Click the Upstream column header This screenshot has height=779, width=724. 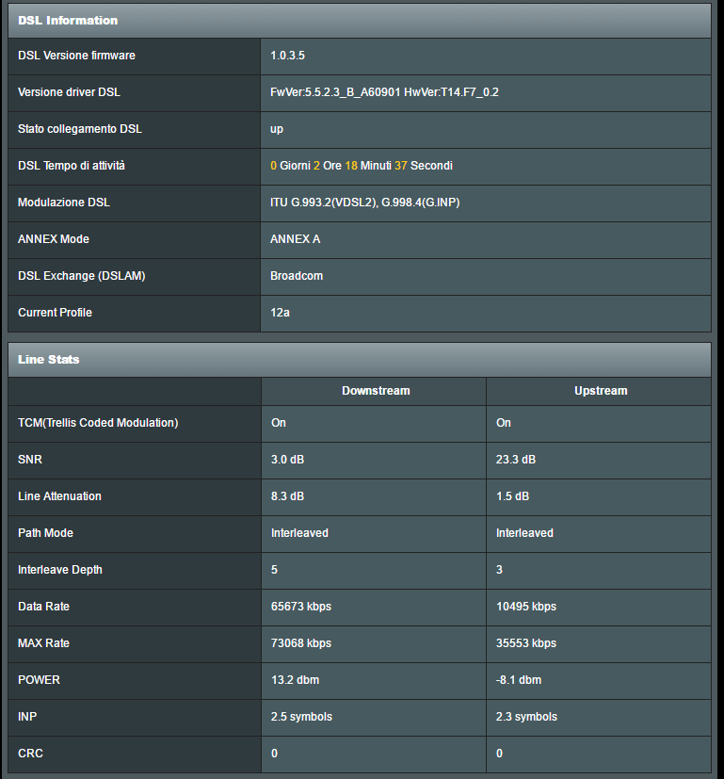point(601,391)
